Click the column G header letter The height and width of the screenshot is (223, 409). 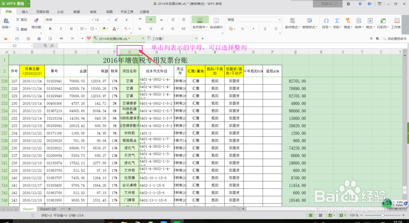(x=129, y=52)
